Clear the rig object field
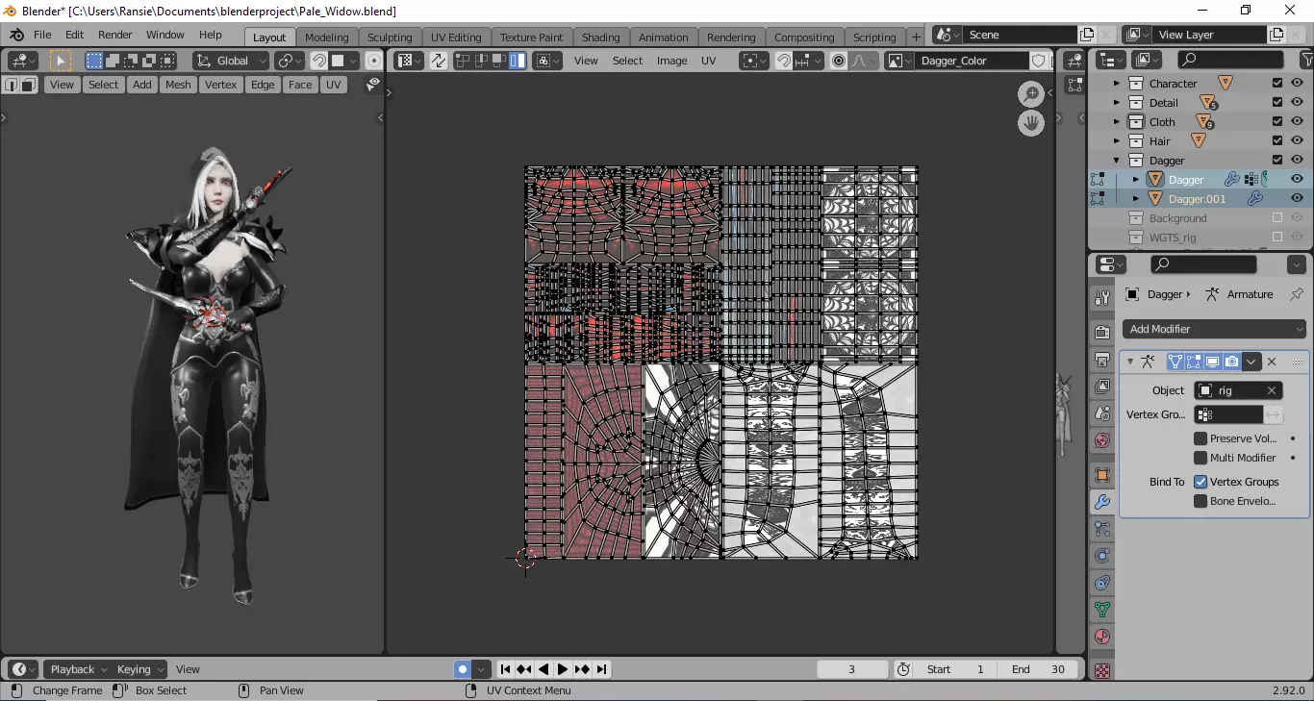 (1272, 390)
